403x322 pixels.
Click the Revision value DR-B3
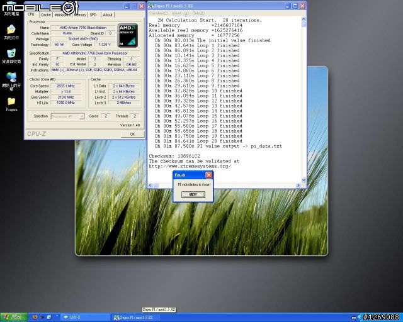[132, 64]
